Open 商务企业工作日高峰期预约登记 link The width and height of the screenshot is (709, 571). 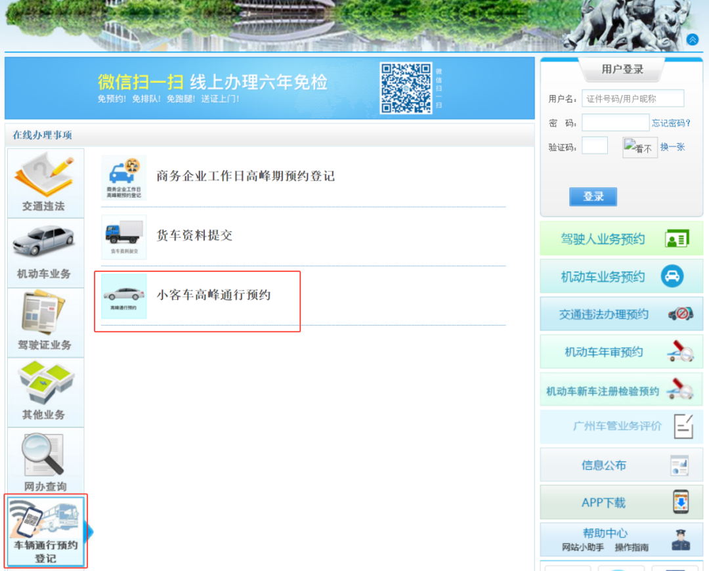(245, 176)
